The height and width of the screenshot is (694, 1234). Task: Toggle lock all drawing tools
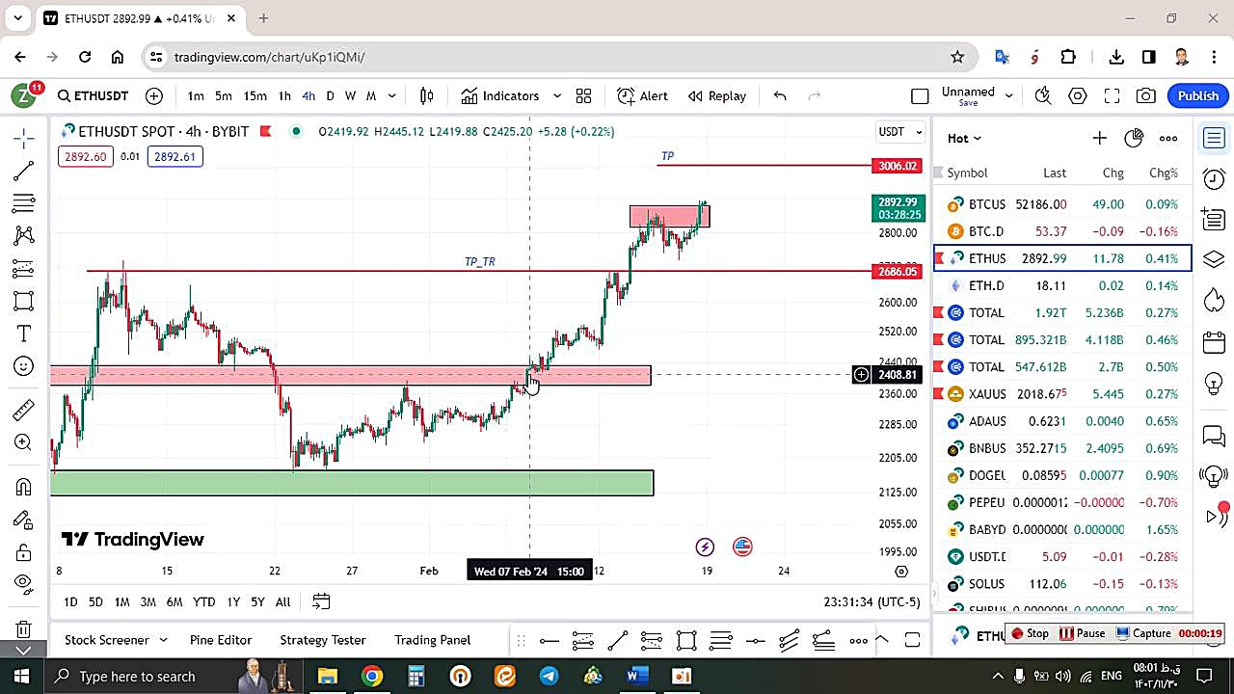pos(24,552)
